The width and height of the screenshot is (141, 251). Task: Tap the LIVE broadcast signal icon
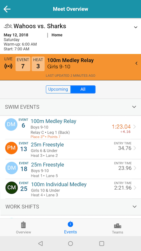point(8,66)
